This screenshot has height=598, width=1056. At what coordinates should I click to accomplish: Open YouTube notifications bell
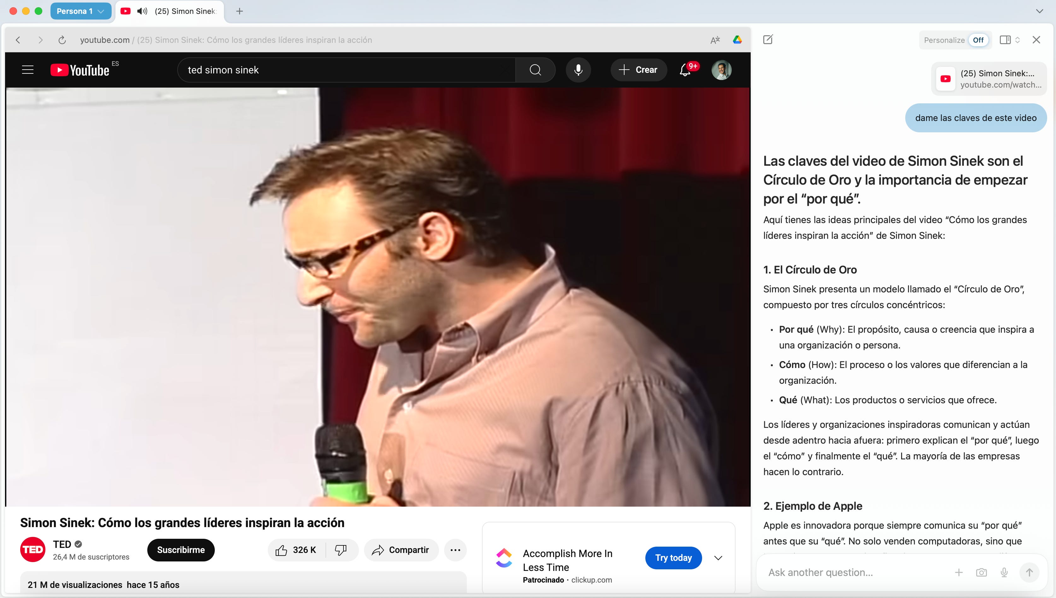[x=685, y=70]
